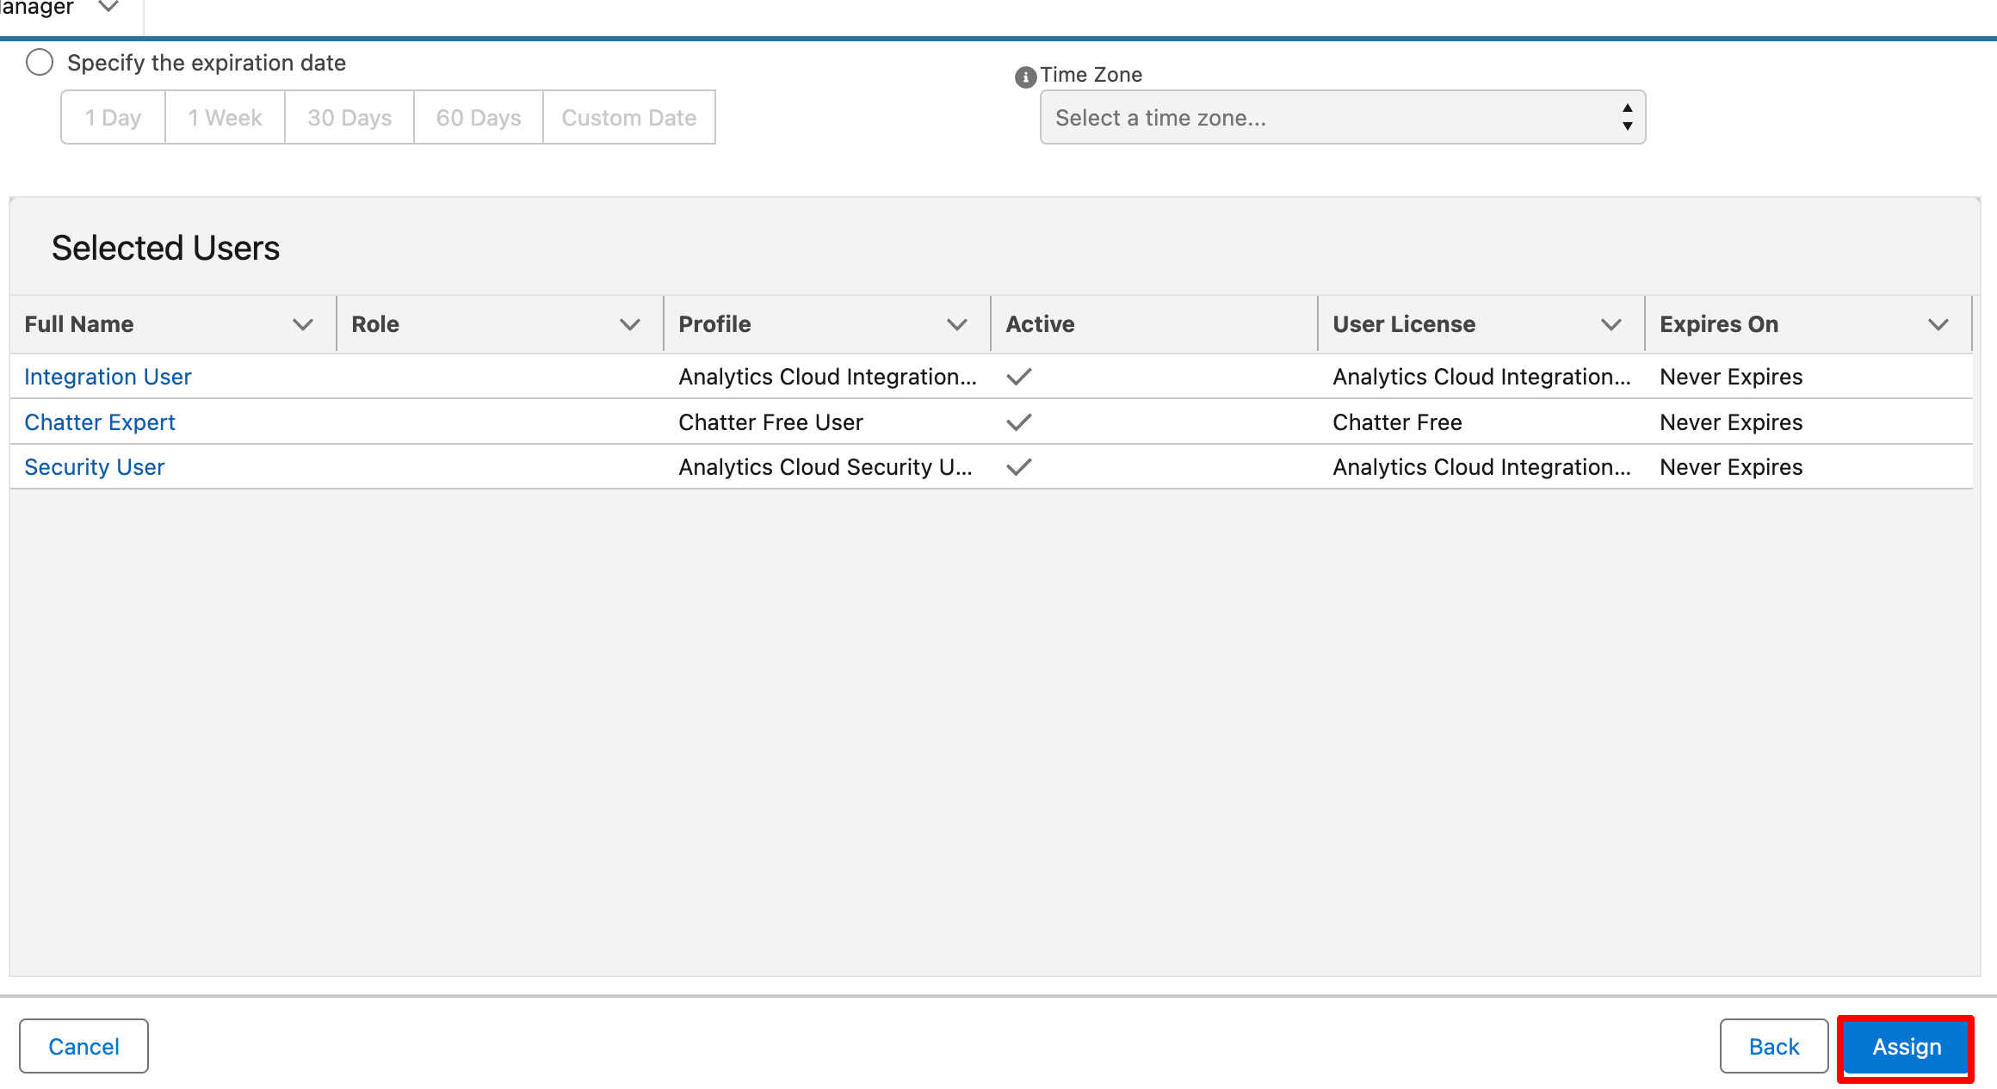Open the Expires On column chevron menu
This screenshot has height=1089, width=1997.
coord(1938,324)
